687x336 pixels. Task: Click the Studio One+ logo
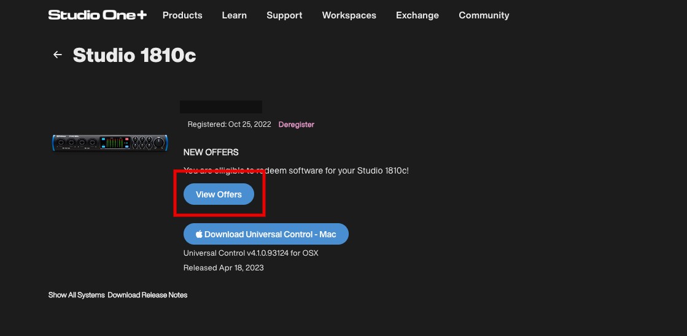pos(97,15)
